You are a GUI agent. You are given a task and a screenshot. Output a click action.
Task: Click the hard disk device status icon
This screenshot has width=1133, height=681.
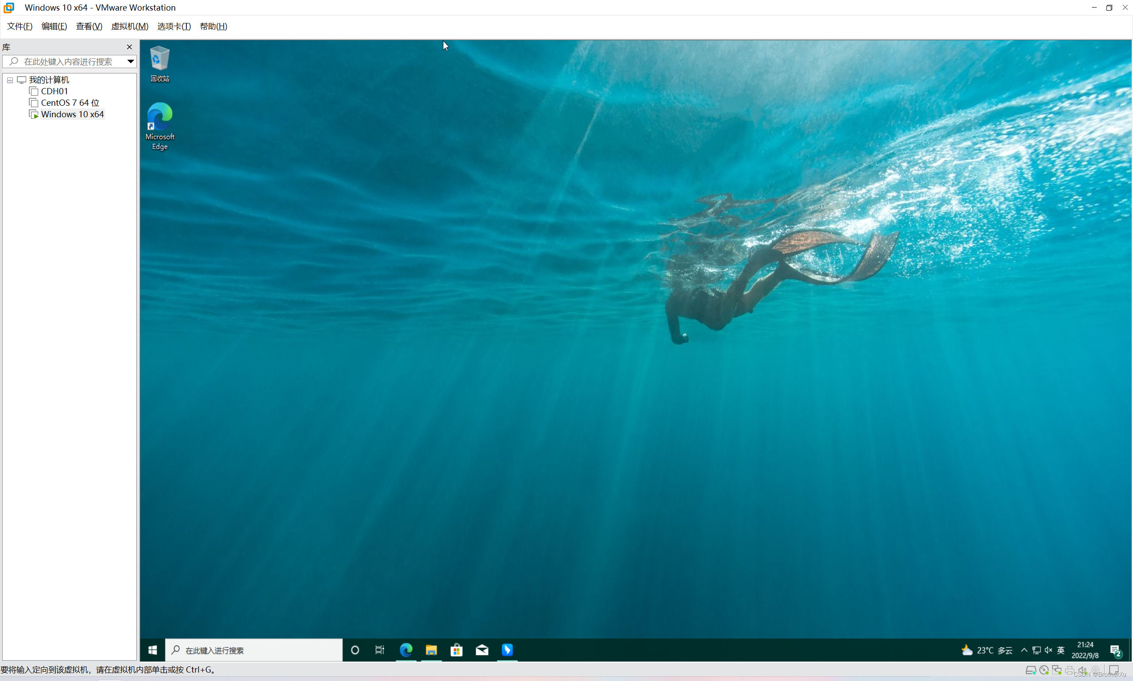(1031, 670)
